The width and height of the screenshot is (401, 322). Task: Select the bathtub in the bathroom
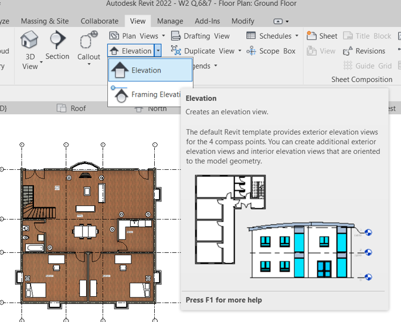[x=35, y=248]
